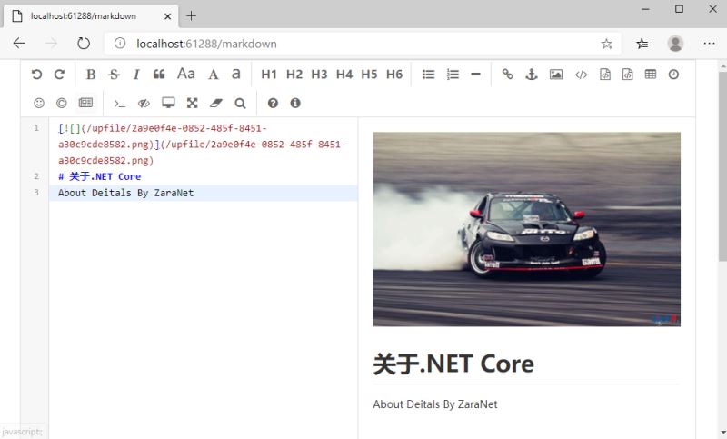Screen dimensions: 727x439
Task: Insert H4 heading
Action: (x=344, y=75)
